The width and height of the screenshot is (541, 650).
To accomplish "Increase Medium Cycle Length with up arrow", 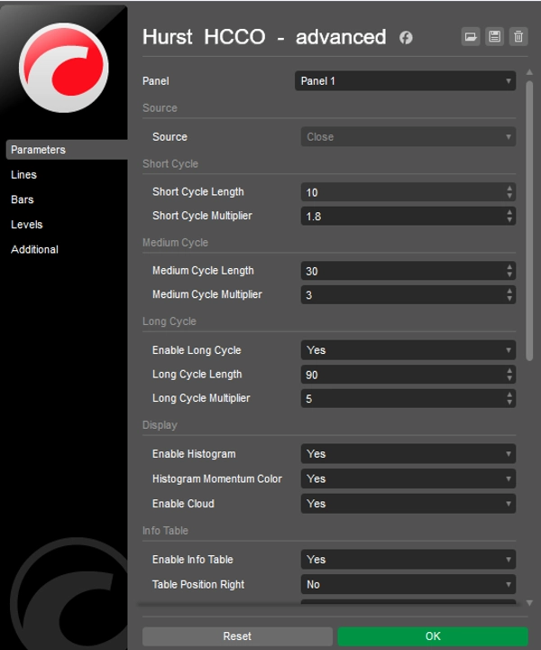I will pos(509,267).
